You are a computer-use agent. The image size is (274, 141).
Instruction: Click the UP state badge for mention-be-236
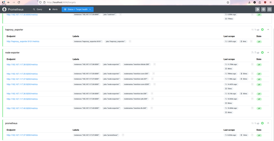[x=259, y=94]
